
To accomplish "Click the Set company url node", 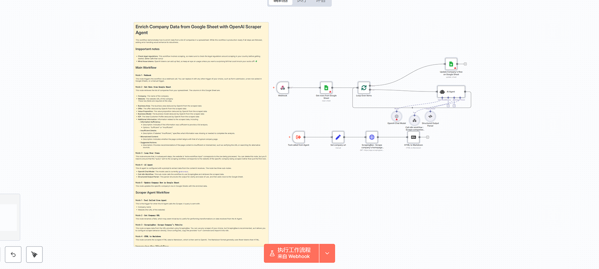I will point(338,137).
